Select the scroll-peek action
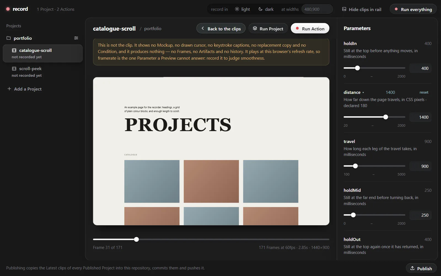 pyautogui.click(x=43, y=72)
